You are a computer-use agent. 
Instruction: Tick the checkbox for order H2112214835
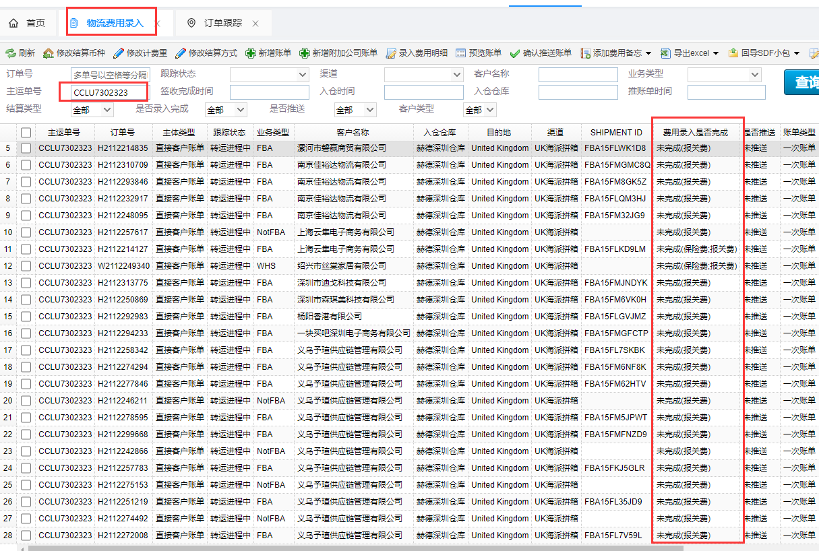coord(26,148)
